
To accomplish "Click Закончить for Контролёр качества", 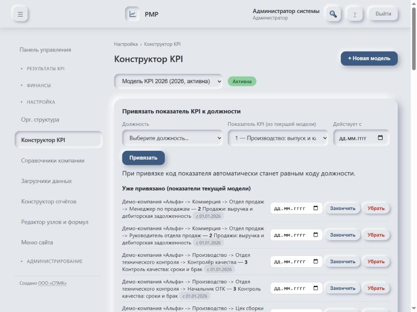I will (x=342, y=262).
